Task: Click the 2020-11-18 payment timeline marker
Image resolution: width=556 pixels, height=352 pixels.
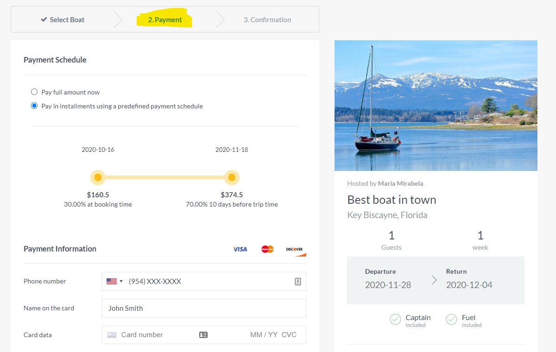Action: tap(232, 177)
